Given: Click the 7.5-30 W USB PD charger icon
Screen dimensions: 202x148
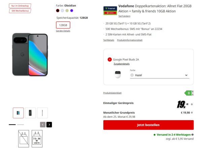Looking at the screenshot, I should click(37, 138).
